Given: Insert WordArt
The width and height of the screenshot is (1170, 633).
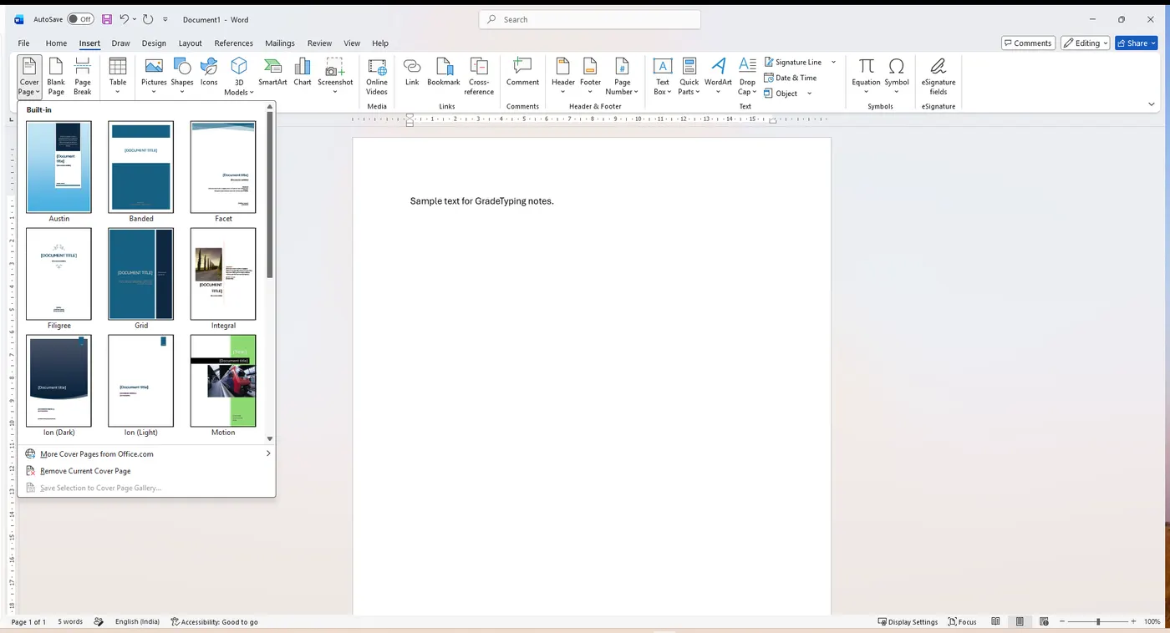Looking at the screenshot, I should click(718, 77).
